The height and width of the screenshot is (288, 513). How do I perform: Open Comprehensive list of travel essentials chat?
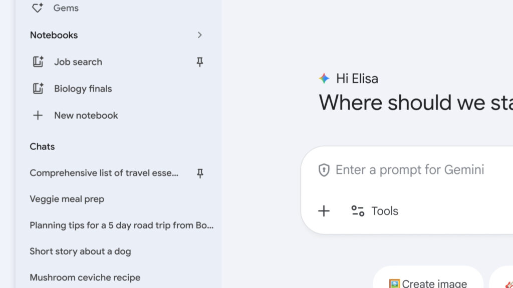(104, 173)
